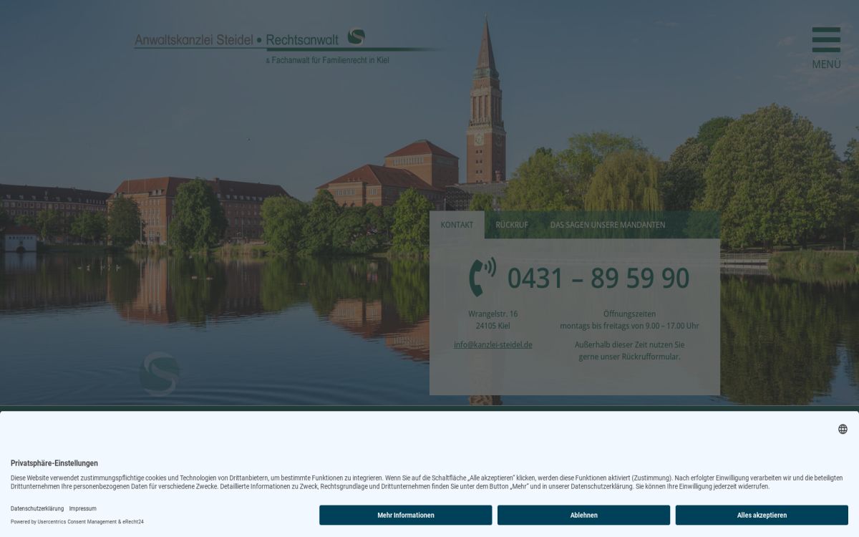Decline cookies with the Ablehnen button
This screenshot has width=859, height=537.
583,515
